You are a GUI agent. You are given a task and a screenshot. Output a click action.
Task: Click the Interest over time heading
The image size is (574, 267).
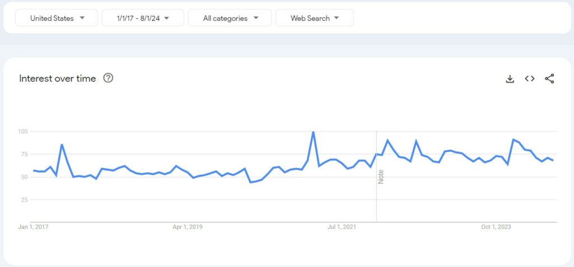point(58,78)
